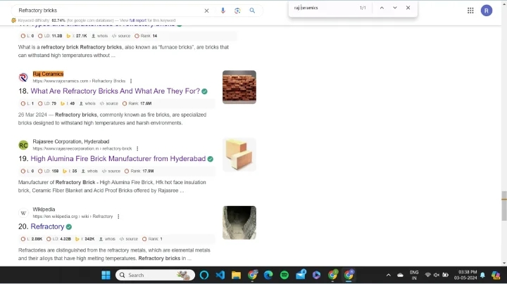
Task: Clear the Refractory bricks search query
Action: 206,11
